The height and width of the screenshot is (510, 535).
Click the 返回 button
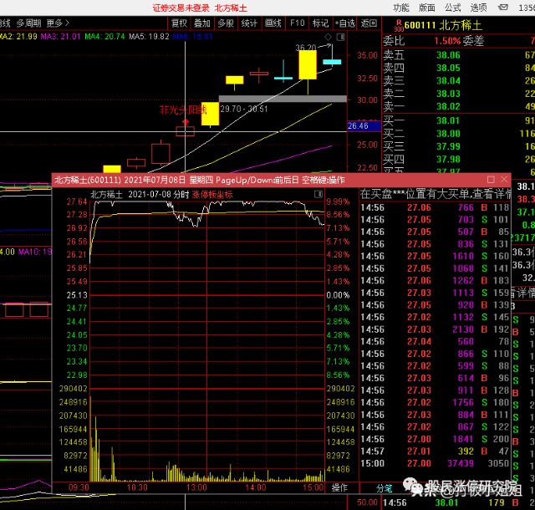pyautogui.click(x=369, y=23)
